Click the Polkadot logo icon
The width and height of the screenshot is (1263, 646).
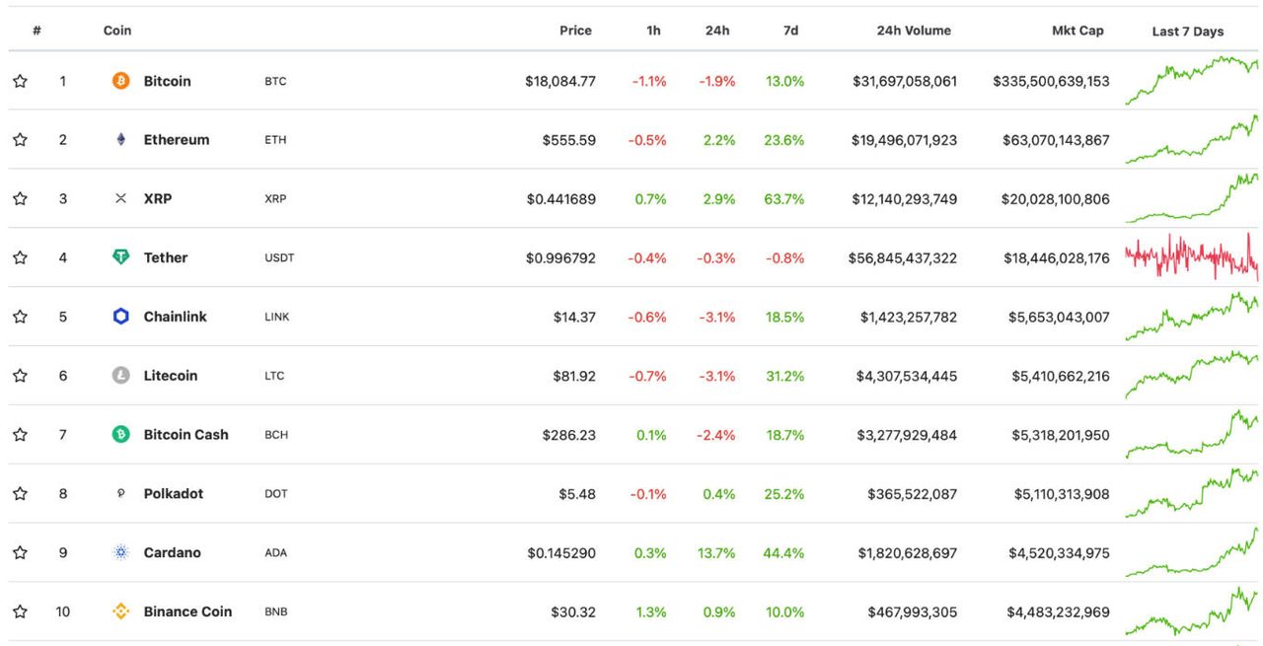click(x=120, y=493)
